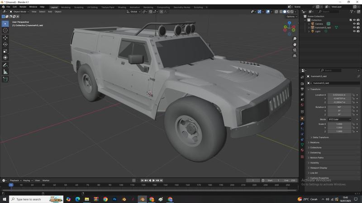
Task: Switch perspective/orthographic grid icon
Action: [295, 55]
